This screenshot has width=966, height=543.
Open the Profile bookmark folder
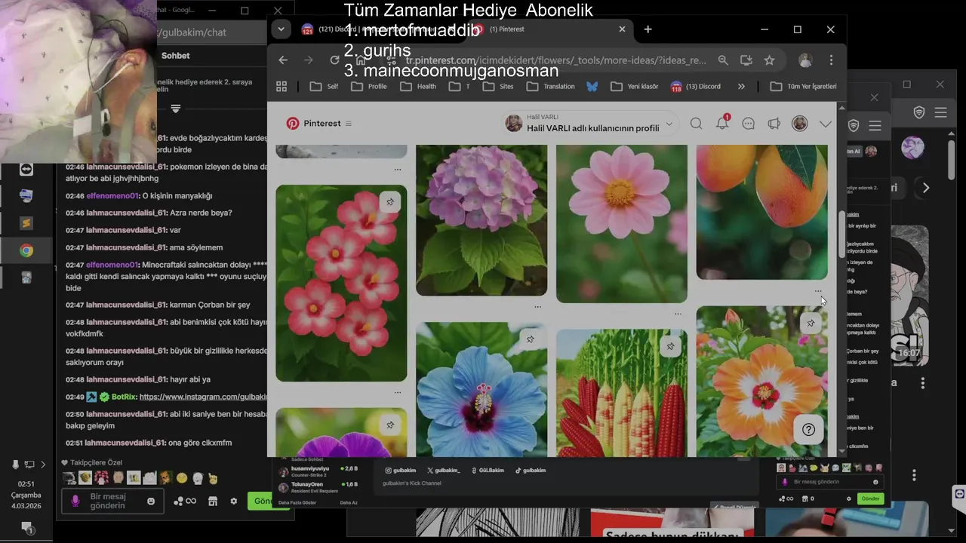[x=369, y=86]
